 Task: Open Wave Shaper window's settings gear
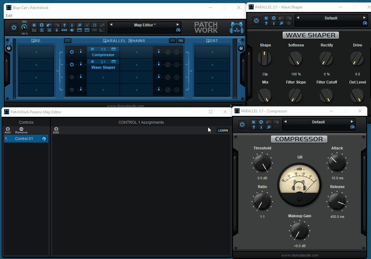point(274,18)
